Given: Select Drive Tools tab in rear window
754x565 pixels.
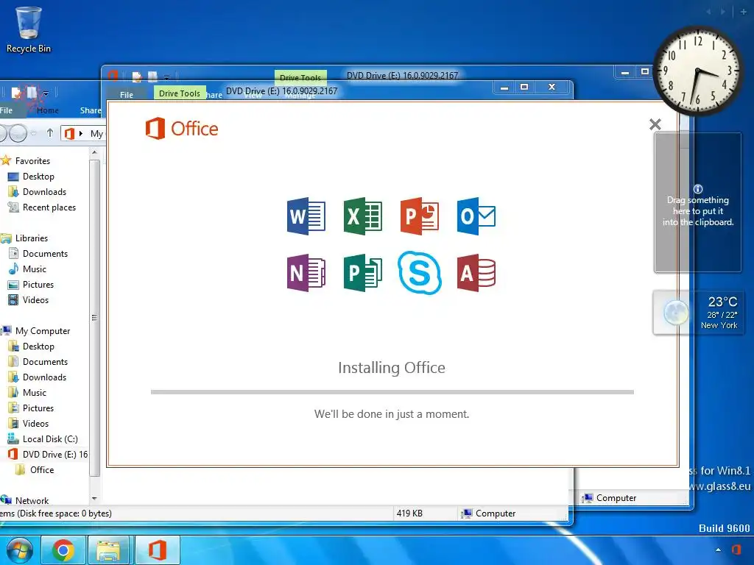Looking at the screenshot, I should (300, 77).
